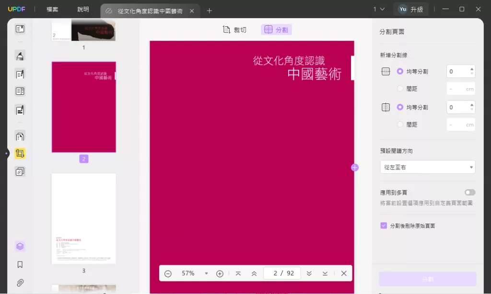Select the PDF edit tool in sidebar
The image size is (491, 294).
coord(20,74)
